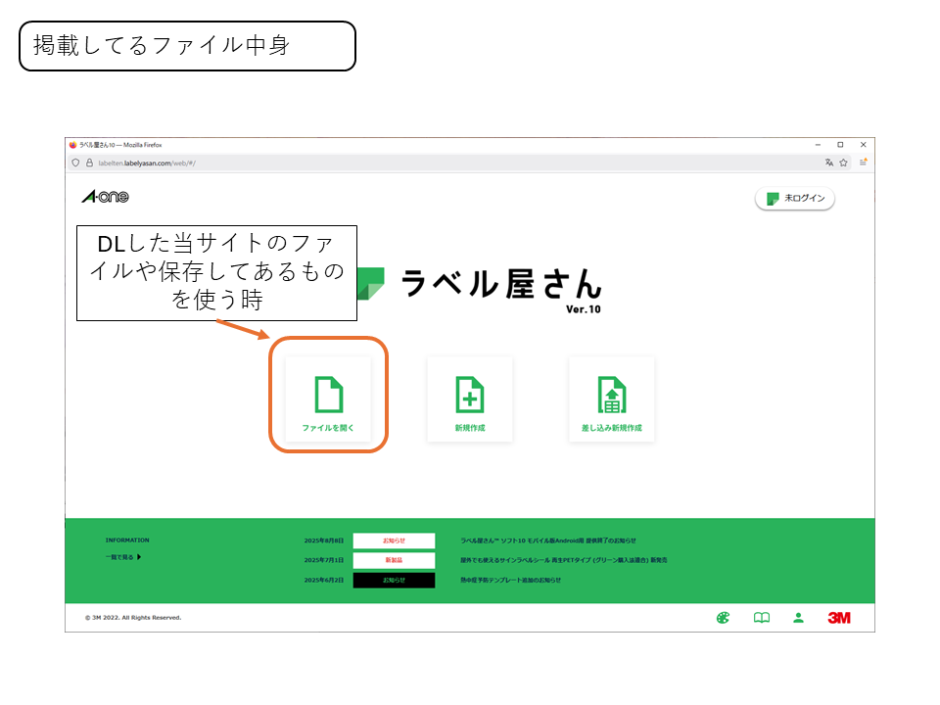Click the palette icon in footer
This screenshot has width=940, height=705.
tap(723, 618)
